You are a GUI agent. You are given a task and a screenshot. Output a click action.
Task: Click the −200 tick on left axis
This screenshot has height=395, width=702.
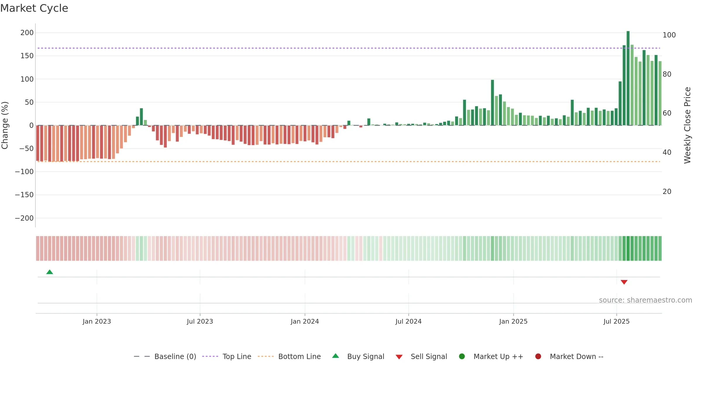click(x=24, y=218)
